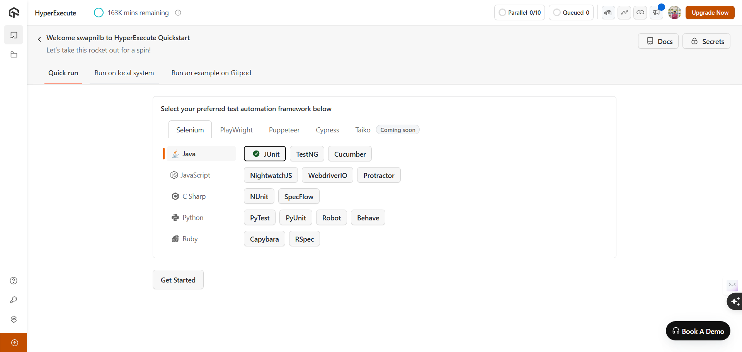Select the Python language row
This screenshot has width=742, height=352.
coord(193,218)
